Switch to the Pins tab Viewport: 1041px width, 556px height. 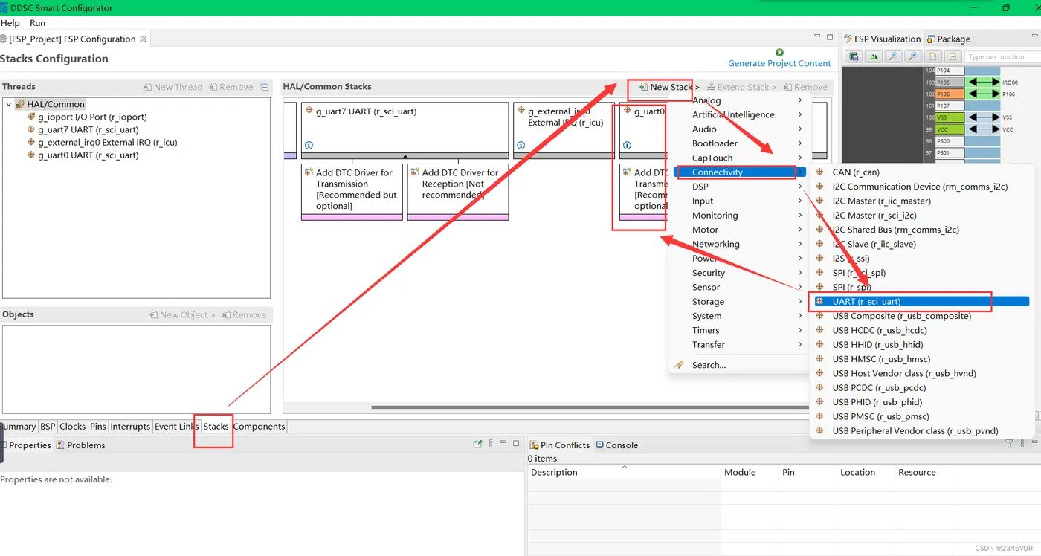pyautogui.click(x=98, y=427)
